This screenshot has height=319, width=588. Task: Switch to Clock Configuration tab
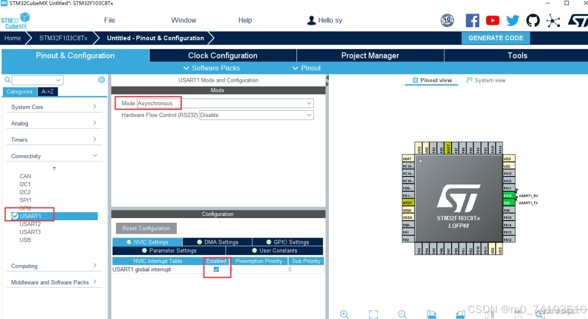click(223, 56)
